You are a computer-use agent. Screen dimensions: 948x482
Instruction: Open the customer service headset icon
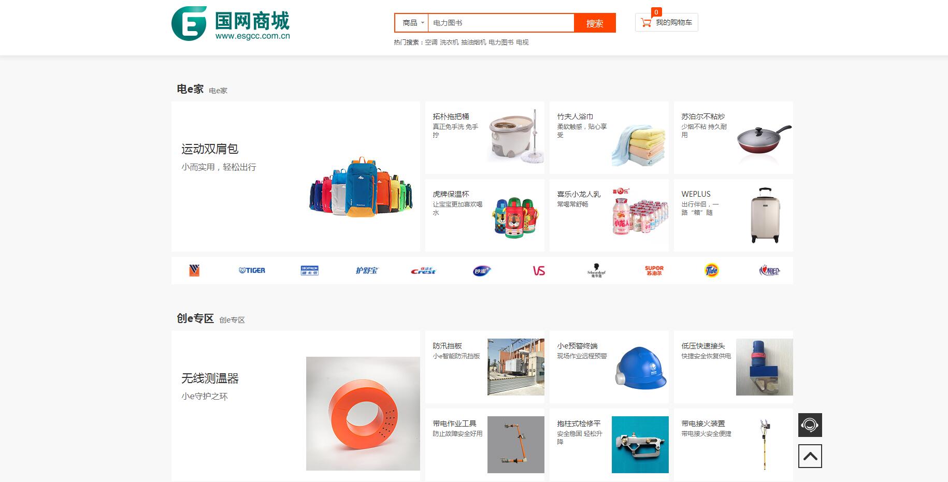810,425
